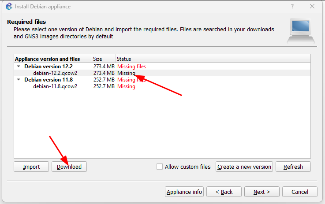Click the question mark help button
Image resolution: width=325 pixels, height=204 pixels.
[292, 7]
